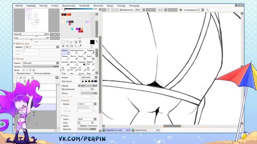Image resolution: width=257 pixels, height=144 pixels.
Task: Choose the Карандаш pencil brush
Action: point(66,52)
